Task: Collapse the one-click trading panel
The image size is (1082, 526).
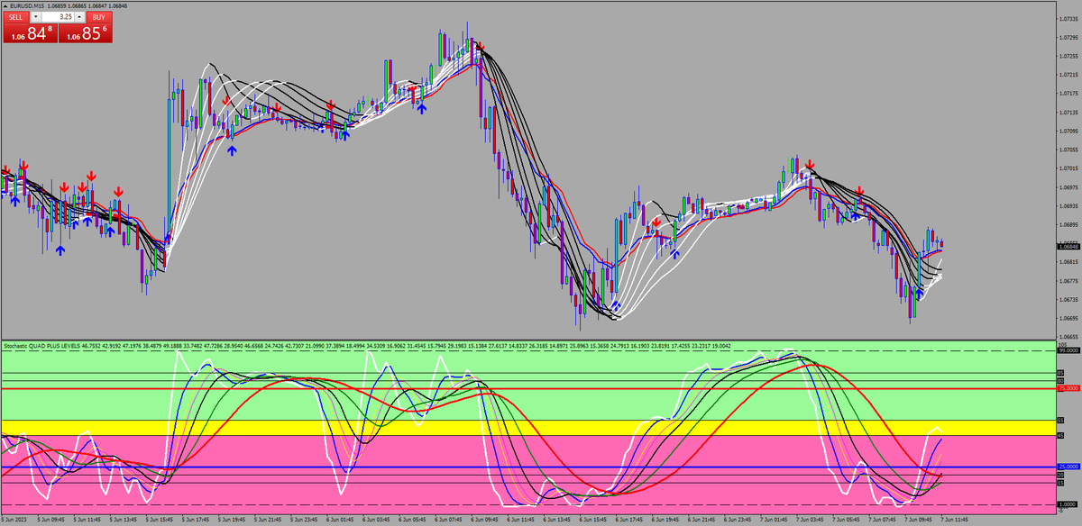Action: tap(5, 6)
